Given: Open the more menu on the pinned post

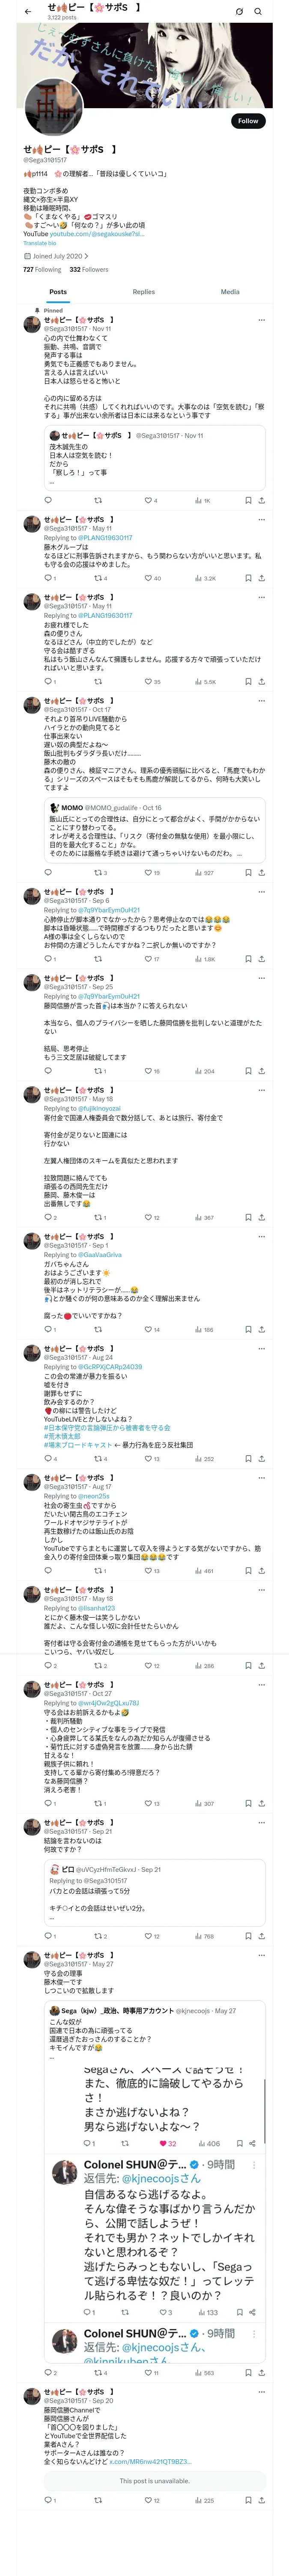Looking at the screenshot, I should [x=262, y=320].
